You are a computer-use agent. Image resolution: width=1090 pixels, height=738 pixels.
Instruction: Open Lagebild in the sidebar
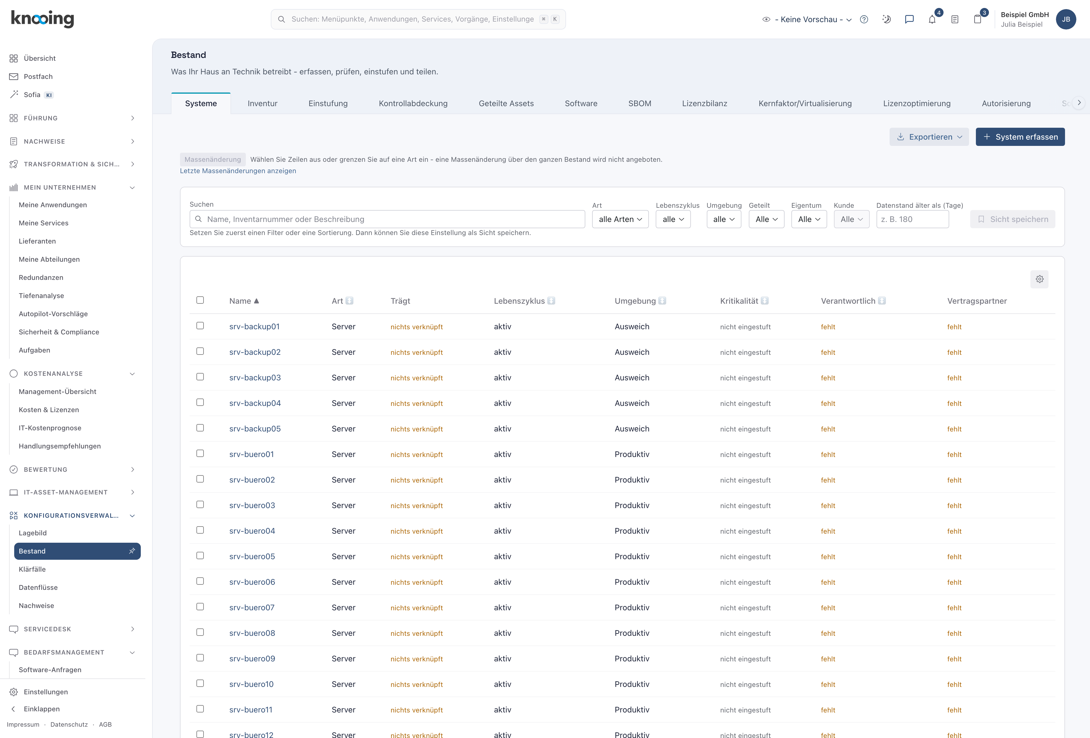pos(33,532)
